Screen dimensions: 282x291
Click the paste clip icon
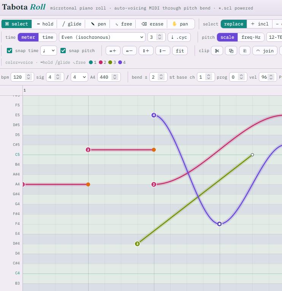(245, 51)
